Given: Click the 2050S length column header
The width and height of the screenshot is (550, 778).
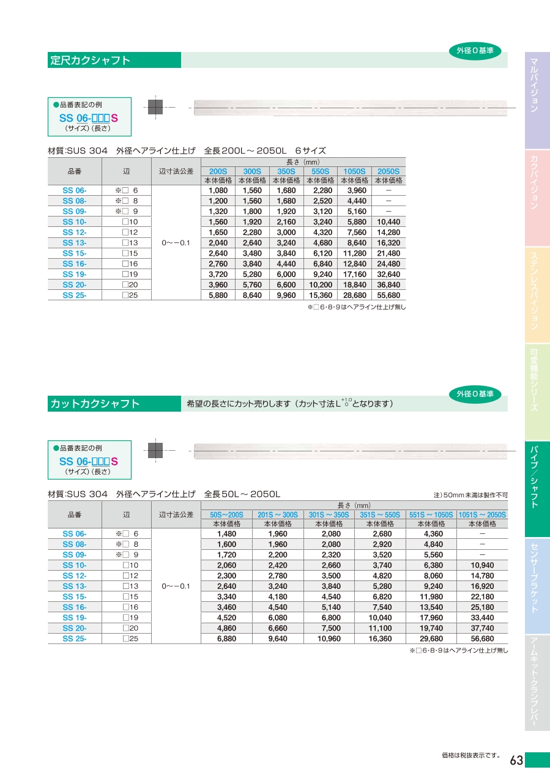Looking at the screenshot, I should [x=388, y=172].
